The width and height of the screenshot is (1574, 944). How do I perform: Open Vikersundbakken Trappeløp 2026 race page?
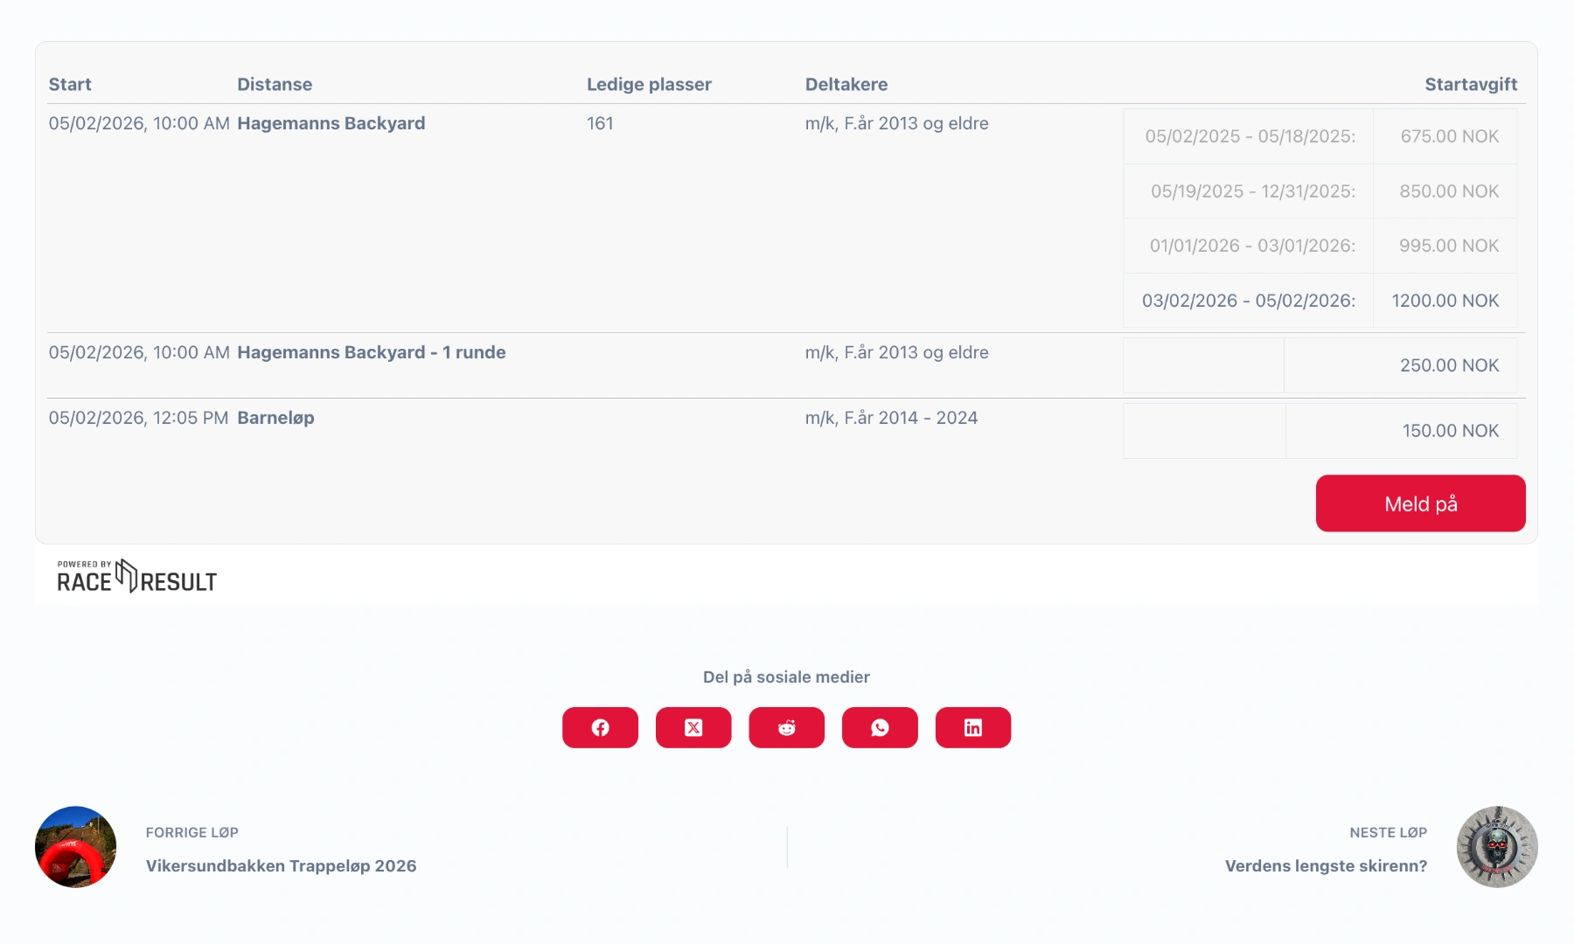point(281,866)
